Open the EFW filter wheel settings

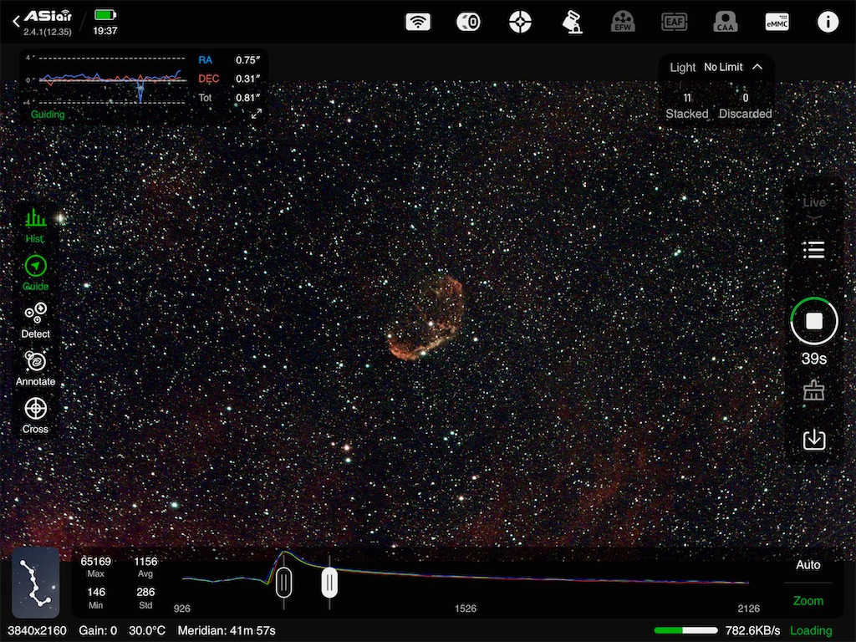tap(623, 23)
